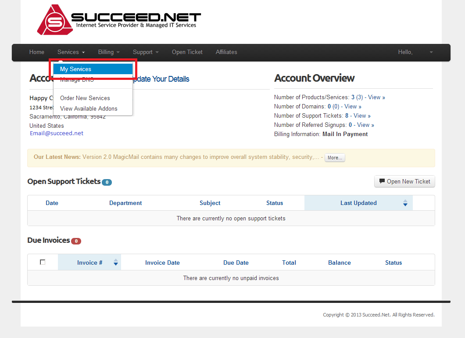Click the red counter badge beside Due Invoices
The height and width of the screenshot is (338, 465).
tap(76, 241)
